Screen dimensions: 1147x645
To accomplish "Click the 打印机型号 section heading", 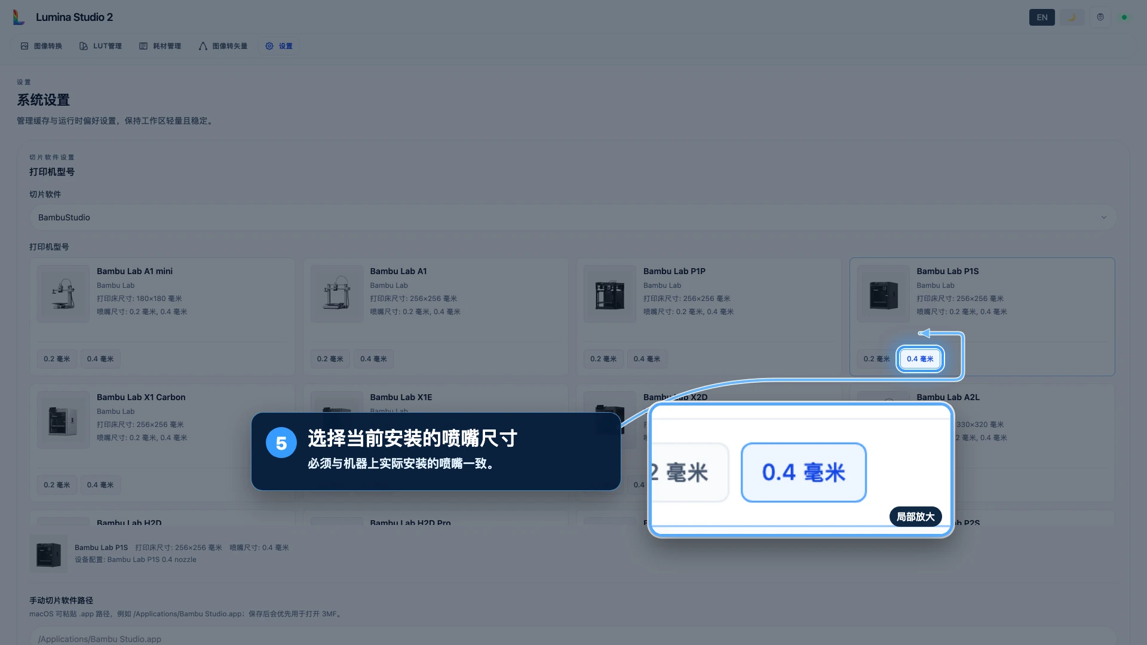I will coord(52,172).
